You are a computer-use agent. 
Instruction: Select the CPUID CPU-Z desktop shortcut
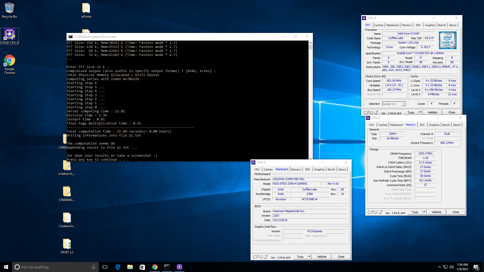click(10, 36)
